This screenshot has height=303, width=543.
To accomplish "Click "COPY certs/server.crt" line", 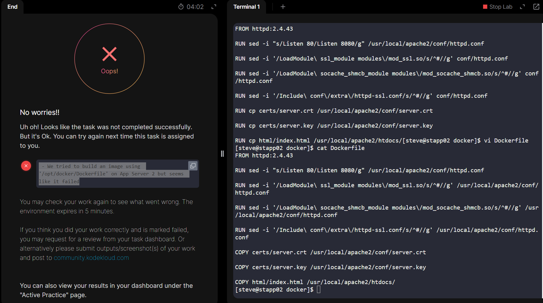I will [331, 252].
